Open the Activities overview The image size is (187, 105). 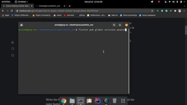point(6,2)
